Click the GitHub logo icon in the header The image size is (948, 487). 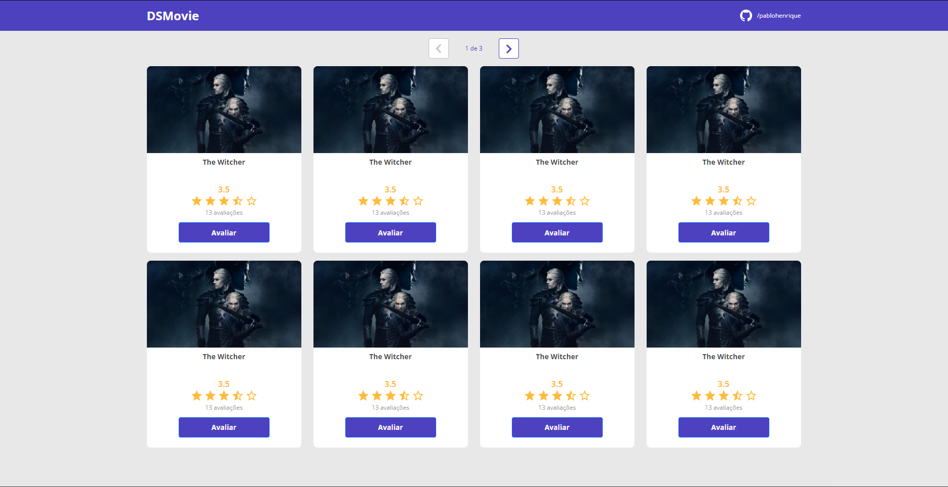click(746, 16)
